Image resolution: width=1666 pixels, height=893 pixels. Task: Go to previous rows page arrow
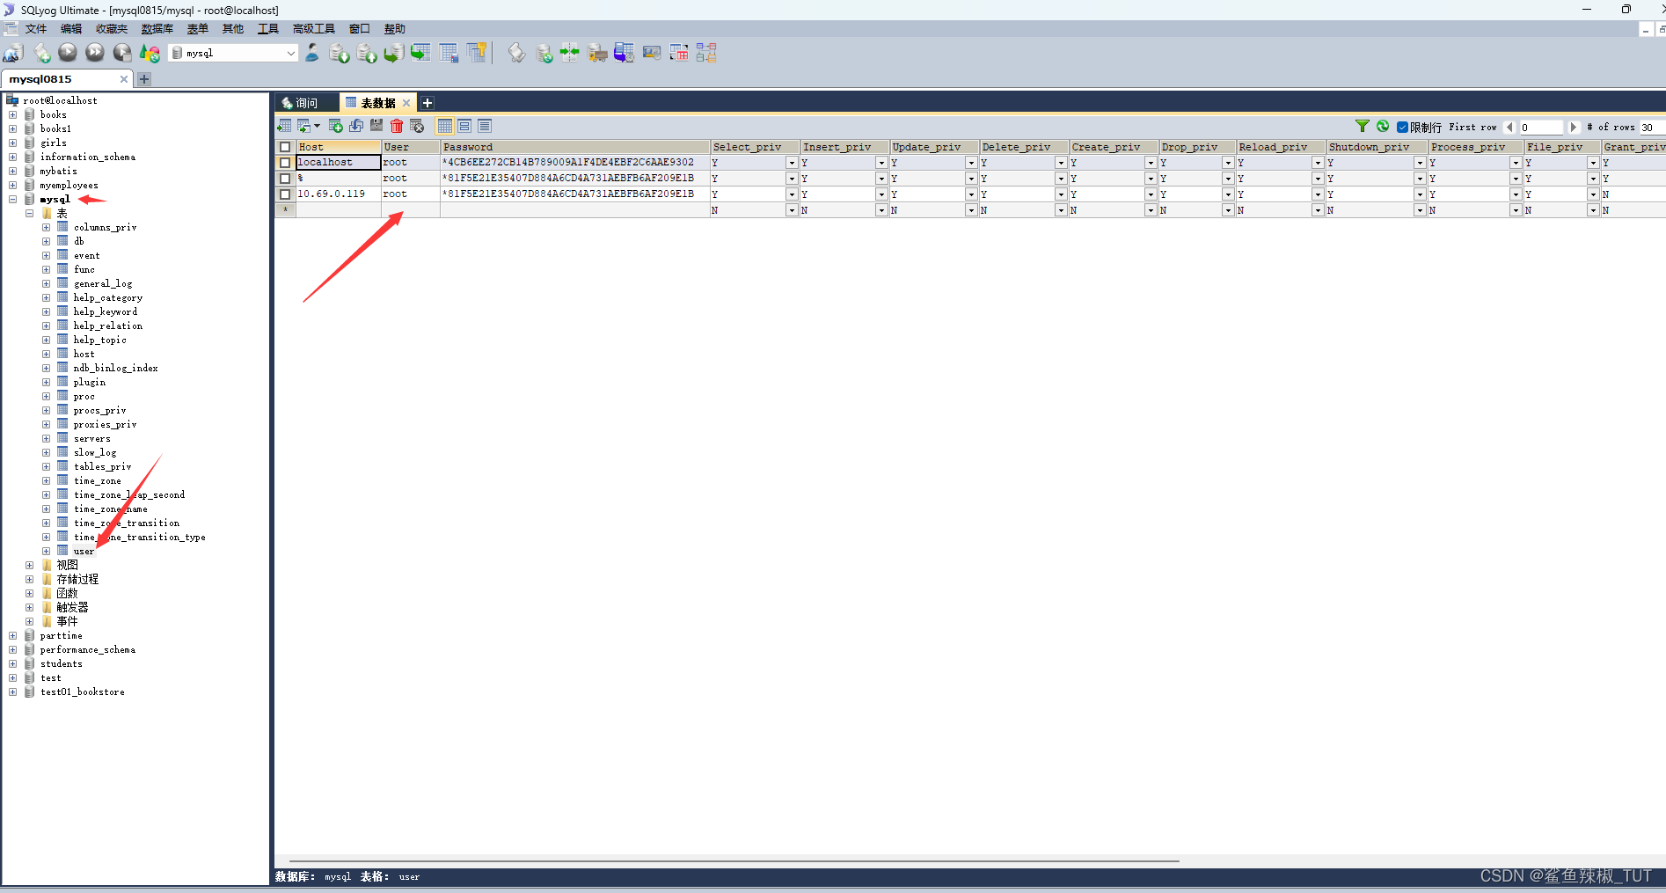pos(1509,127)
